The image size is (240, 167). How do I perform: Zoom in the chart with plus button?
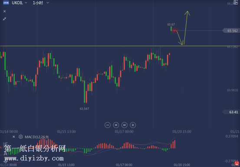(x=133, y=125)
